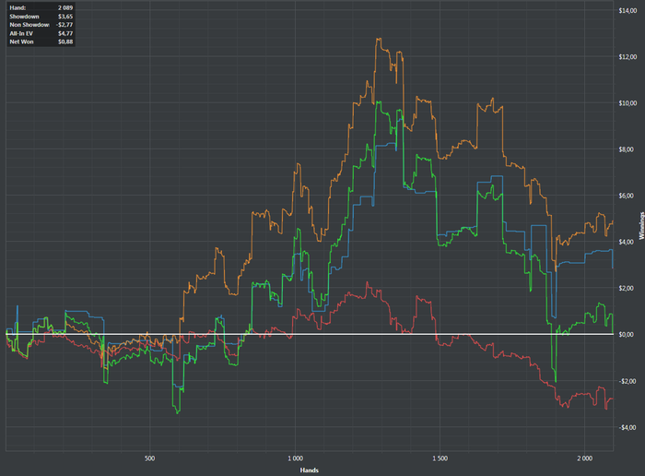Screen dimensions: 645x476
Task: Click the "Hands" x-axis title
Action: (x=310, y=470)
